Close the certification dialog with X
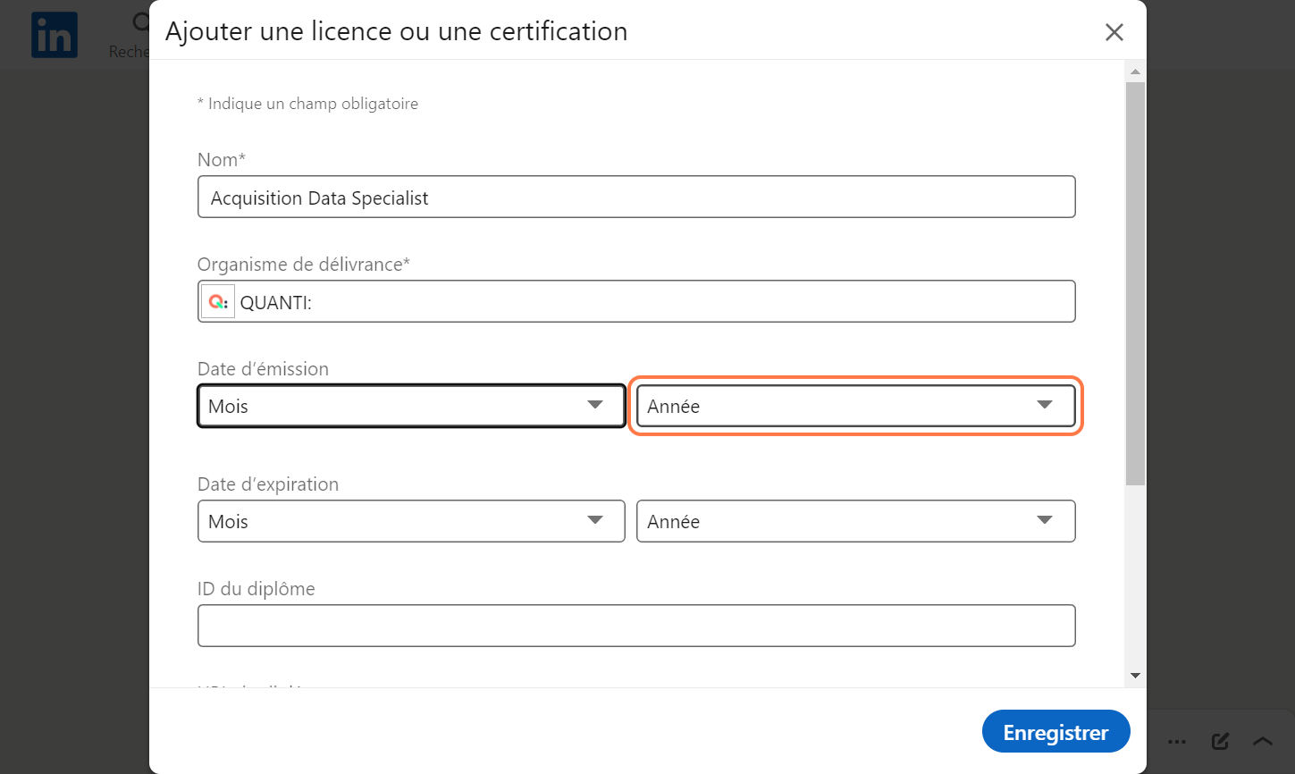Image resolution: width=1295 pixels, height=774 pixels. tap(1114, 32)
